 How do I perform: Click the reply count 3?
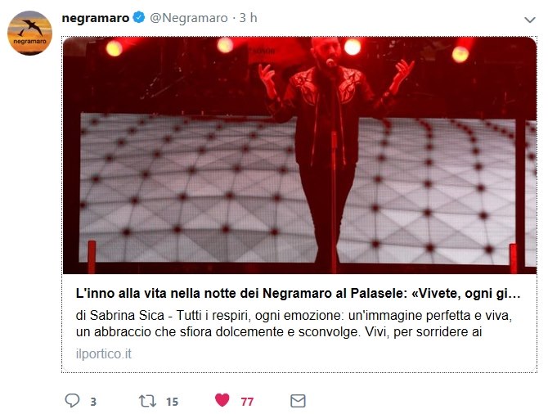(x=93, y=402)
